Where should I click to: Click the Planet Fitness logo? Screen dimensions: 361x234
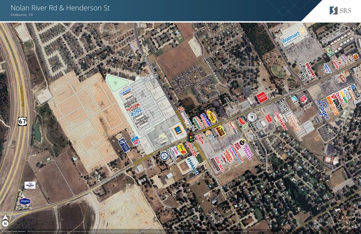(245, 151)
